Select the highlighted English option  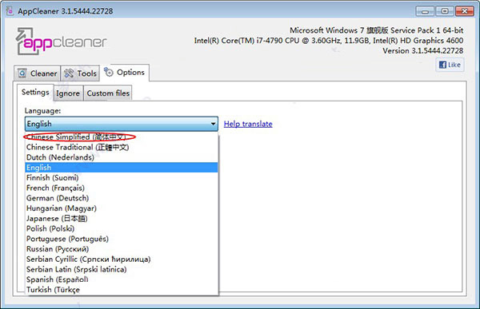[122, 168]
